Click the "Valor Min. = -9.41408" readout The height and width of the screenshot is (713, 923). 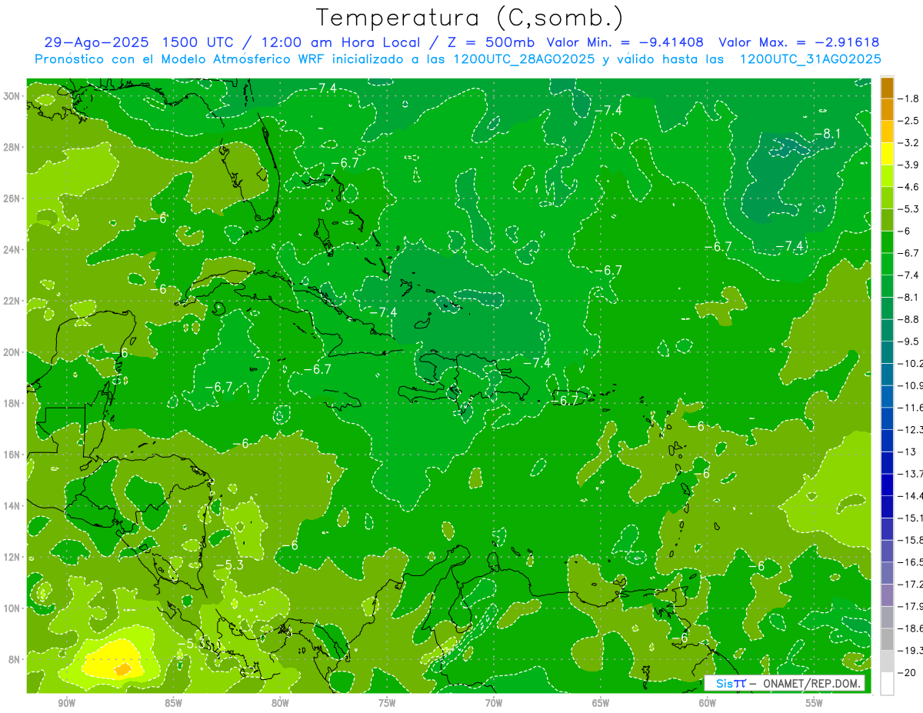click(625, 42)
